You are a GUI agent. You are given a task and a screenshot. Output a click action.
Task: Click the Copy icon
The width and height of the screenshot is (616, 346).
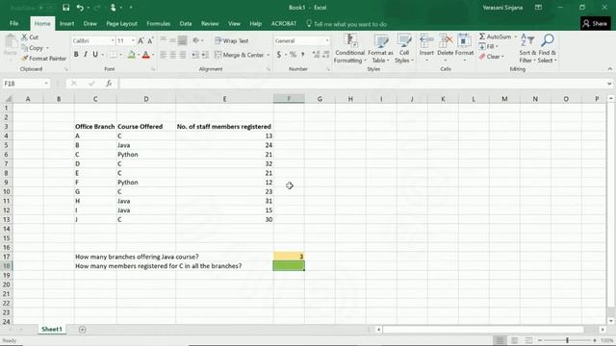click(x=24, y=48)
